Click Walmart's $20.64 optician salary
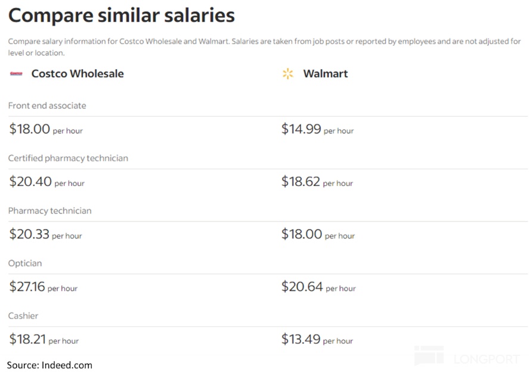This screenshot has width=529, height=375. click(318, 287)
